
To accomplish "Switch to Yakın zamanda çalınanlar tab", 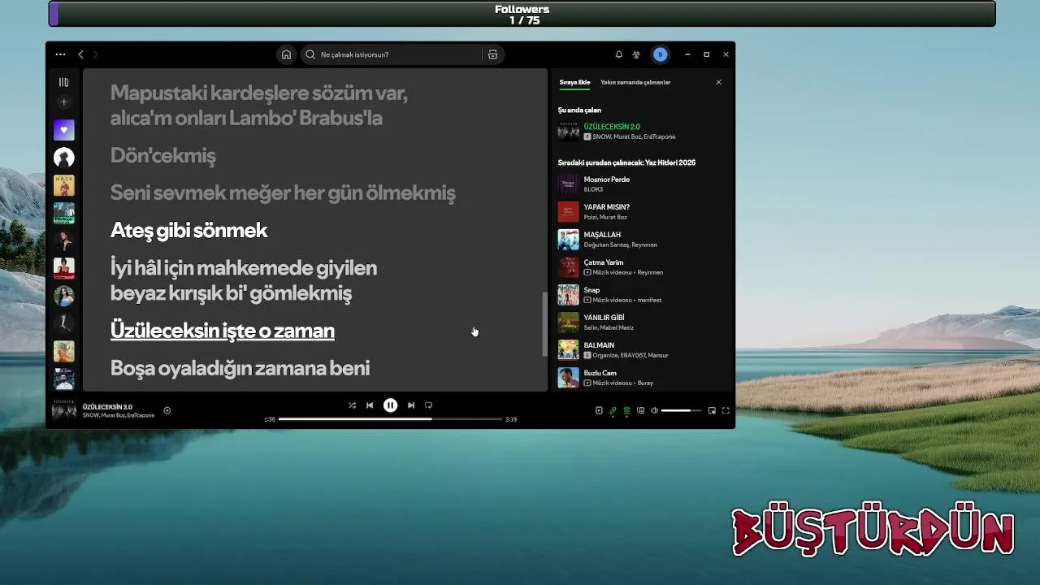I will tap(635, 82).
